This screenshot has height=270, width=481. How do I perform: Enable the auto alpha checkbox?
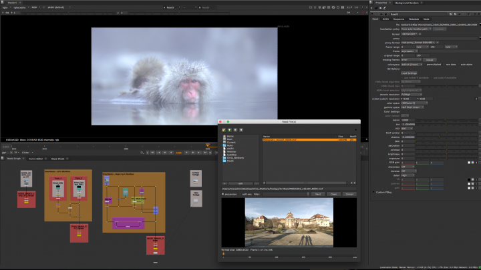(x=458, y=64)
